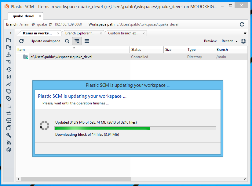Click the refresh icon beside workspace path
The image size is (252, 186).
coord(242,24)
